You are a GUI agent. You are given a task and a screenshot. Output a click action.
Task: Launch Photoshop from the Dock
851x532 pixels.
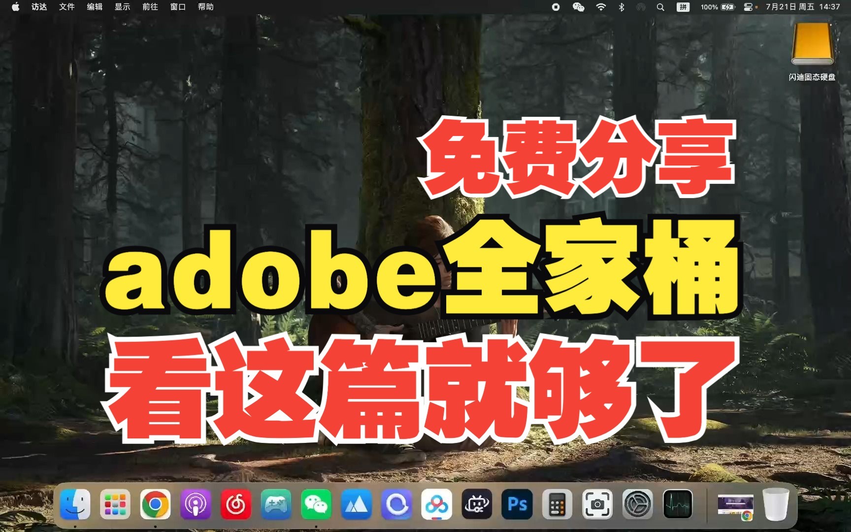point(517,504)
